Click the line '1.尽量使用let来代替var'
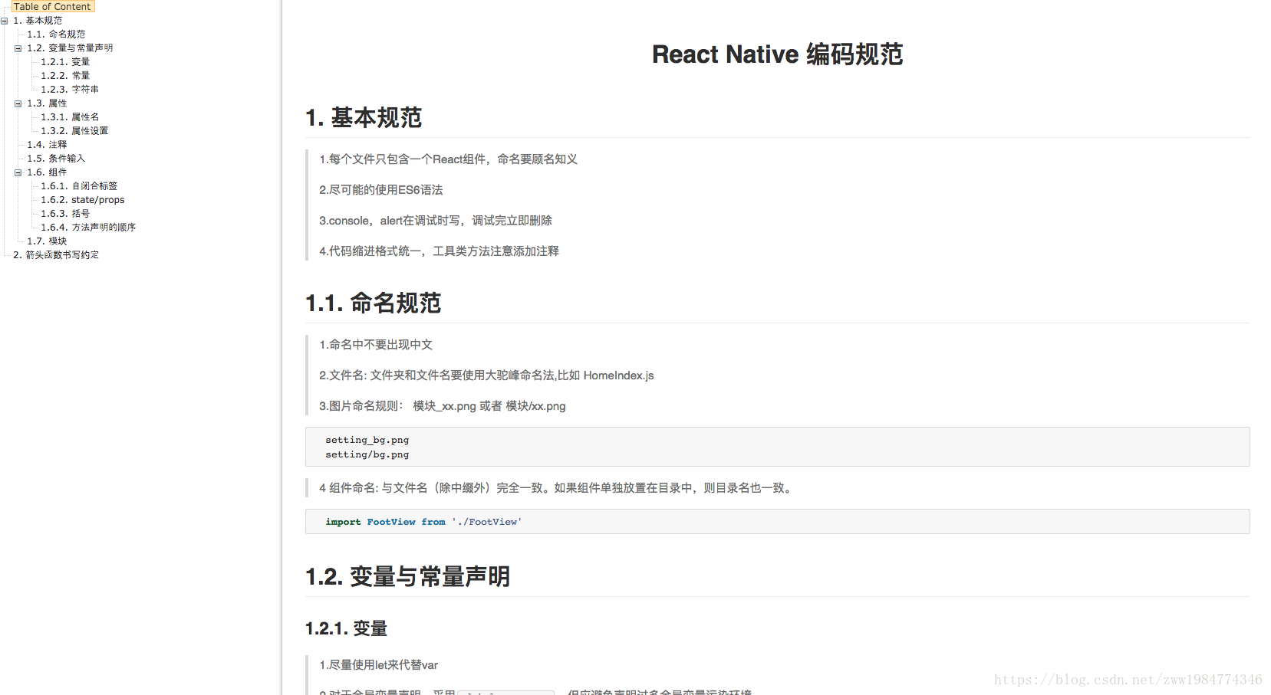The height and width of the screenshot is (695, 1271). tap(378, 665)
